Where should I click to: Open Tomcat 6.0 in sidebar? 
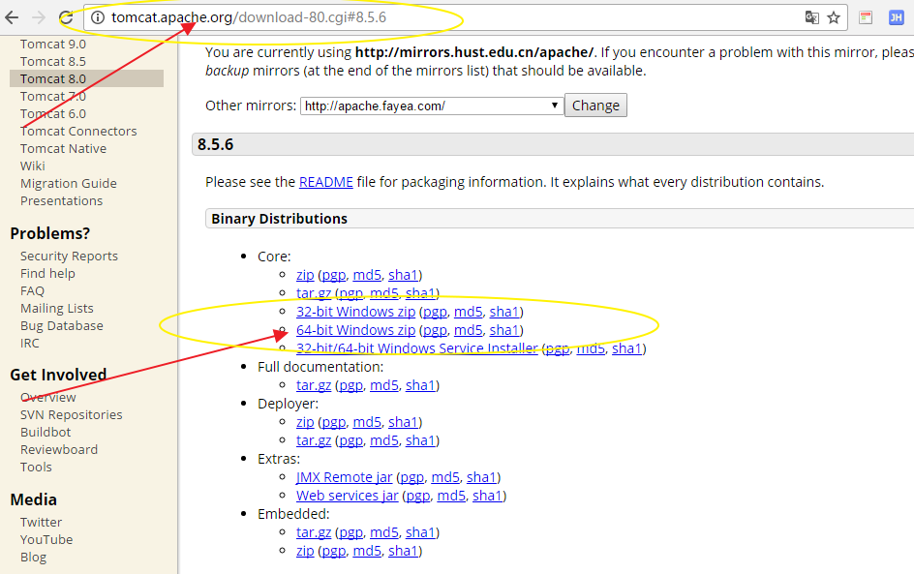(53, 113)
